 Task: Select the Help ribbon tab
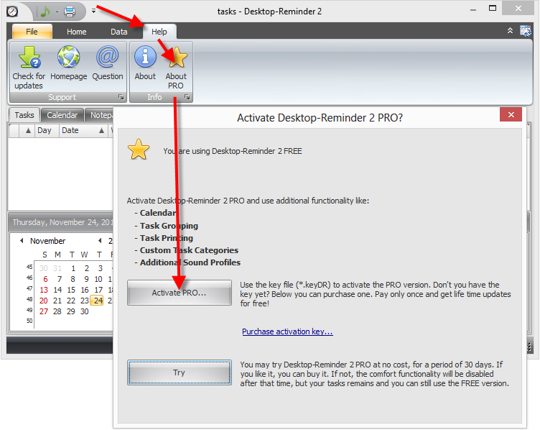click(x=159, y=32)
